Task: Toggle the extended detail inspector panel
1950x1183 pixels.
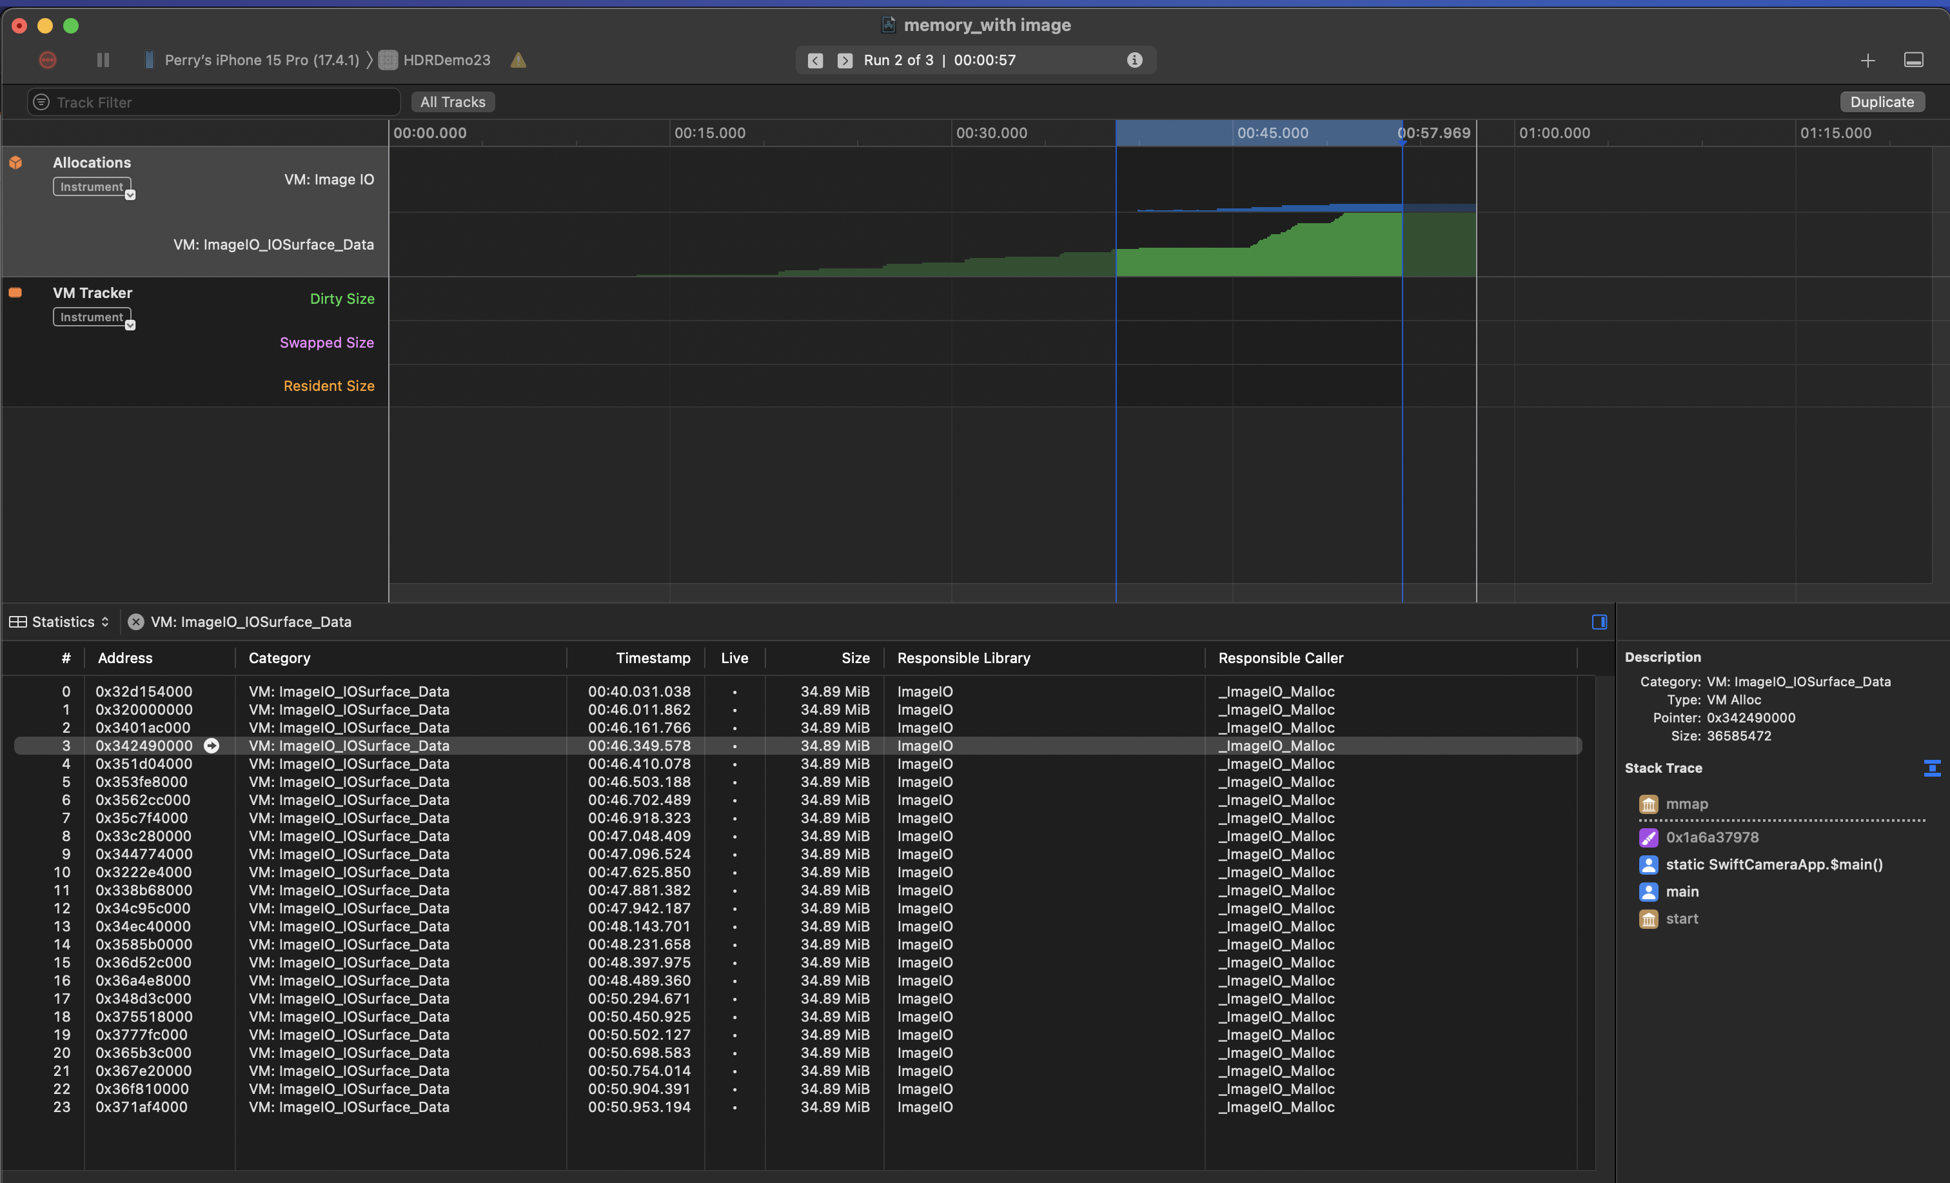Action: pos(1599,622)
